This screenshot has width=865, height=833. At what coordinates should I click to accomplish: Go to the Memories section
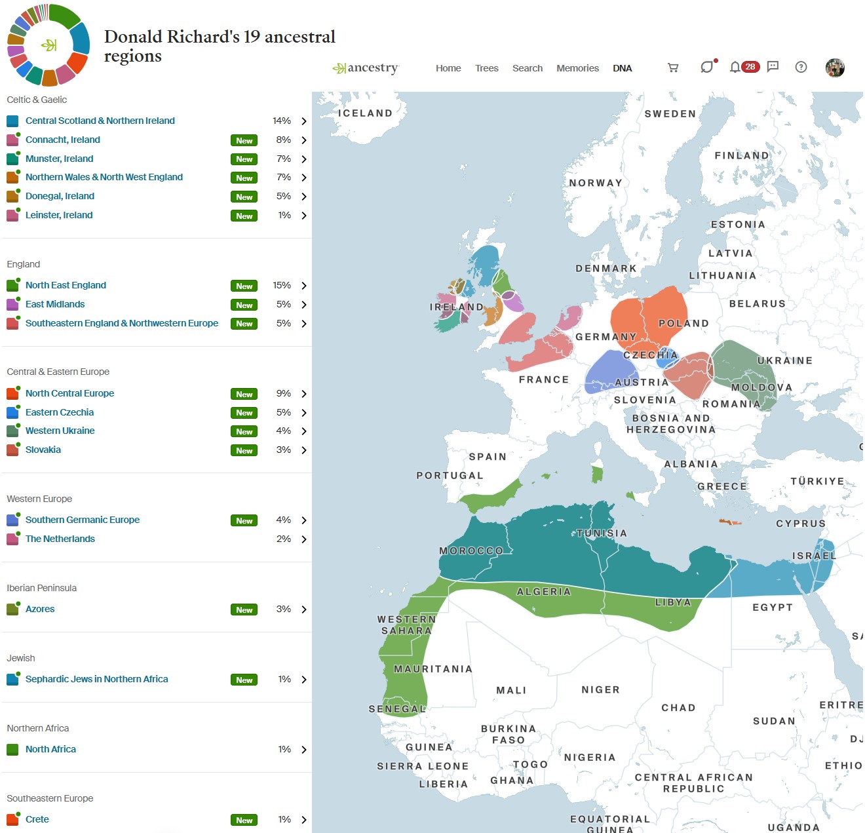click(x=577, y=68)
